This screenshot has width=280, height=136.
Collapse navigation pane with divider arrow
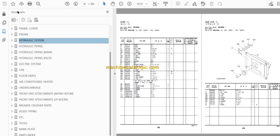[x=114, y=74]
